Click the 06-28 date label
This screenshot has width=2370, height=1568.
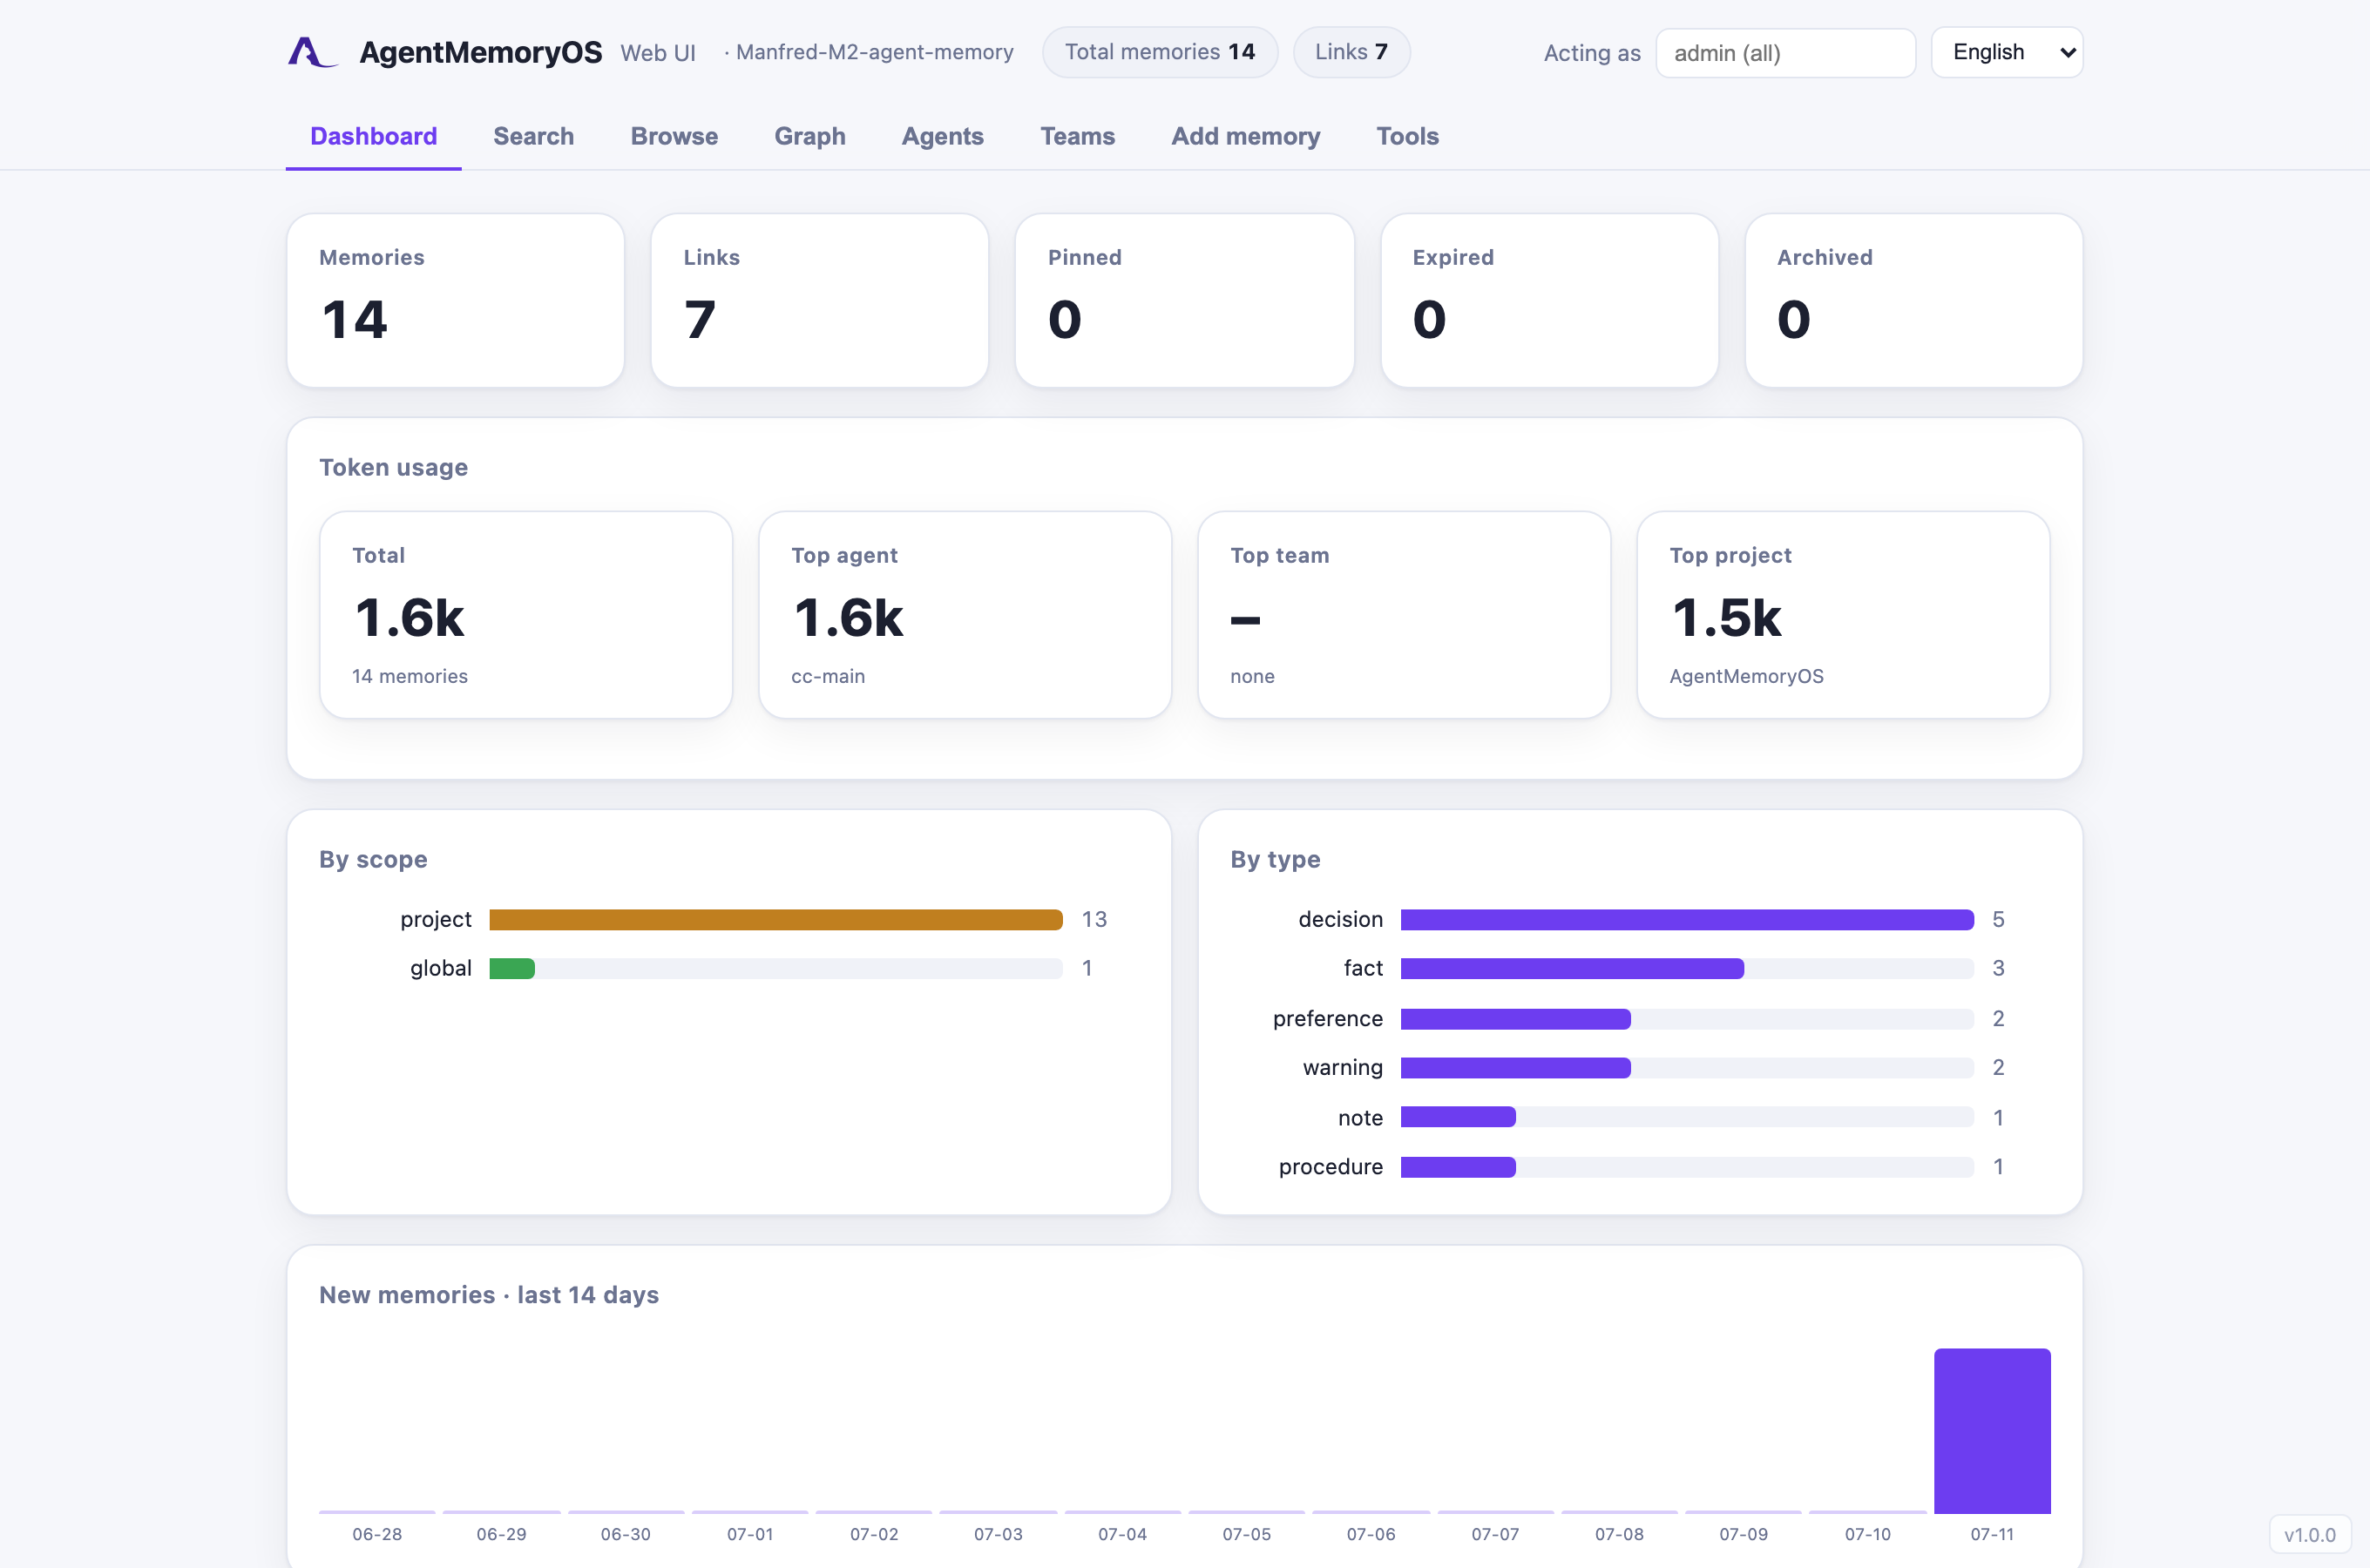coord(377,1534)
